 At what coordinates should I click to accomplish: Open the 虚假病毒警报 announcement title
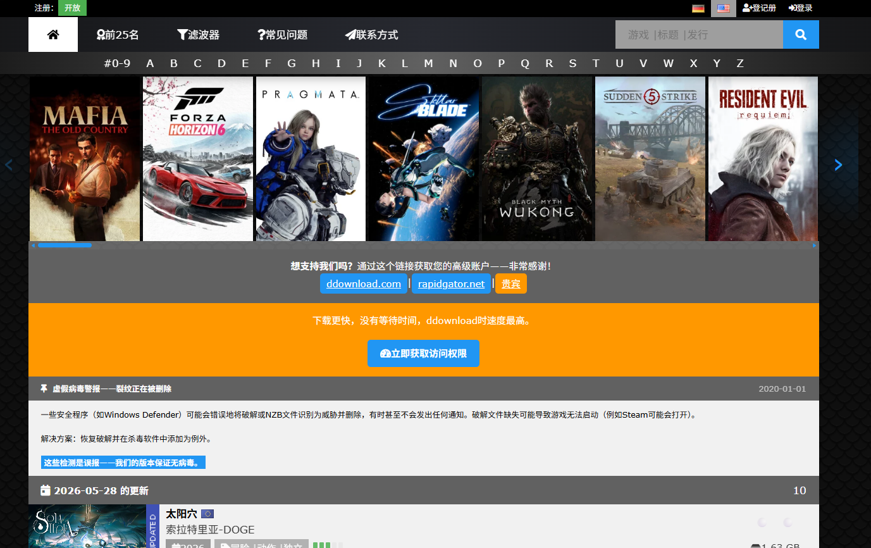click(111, 389)
